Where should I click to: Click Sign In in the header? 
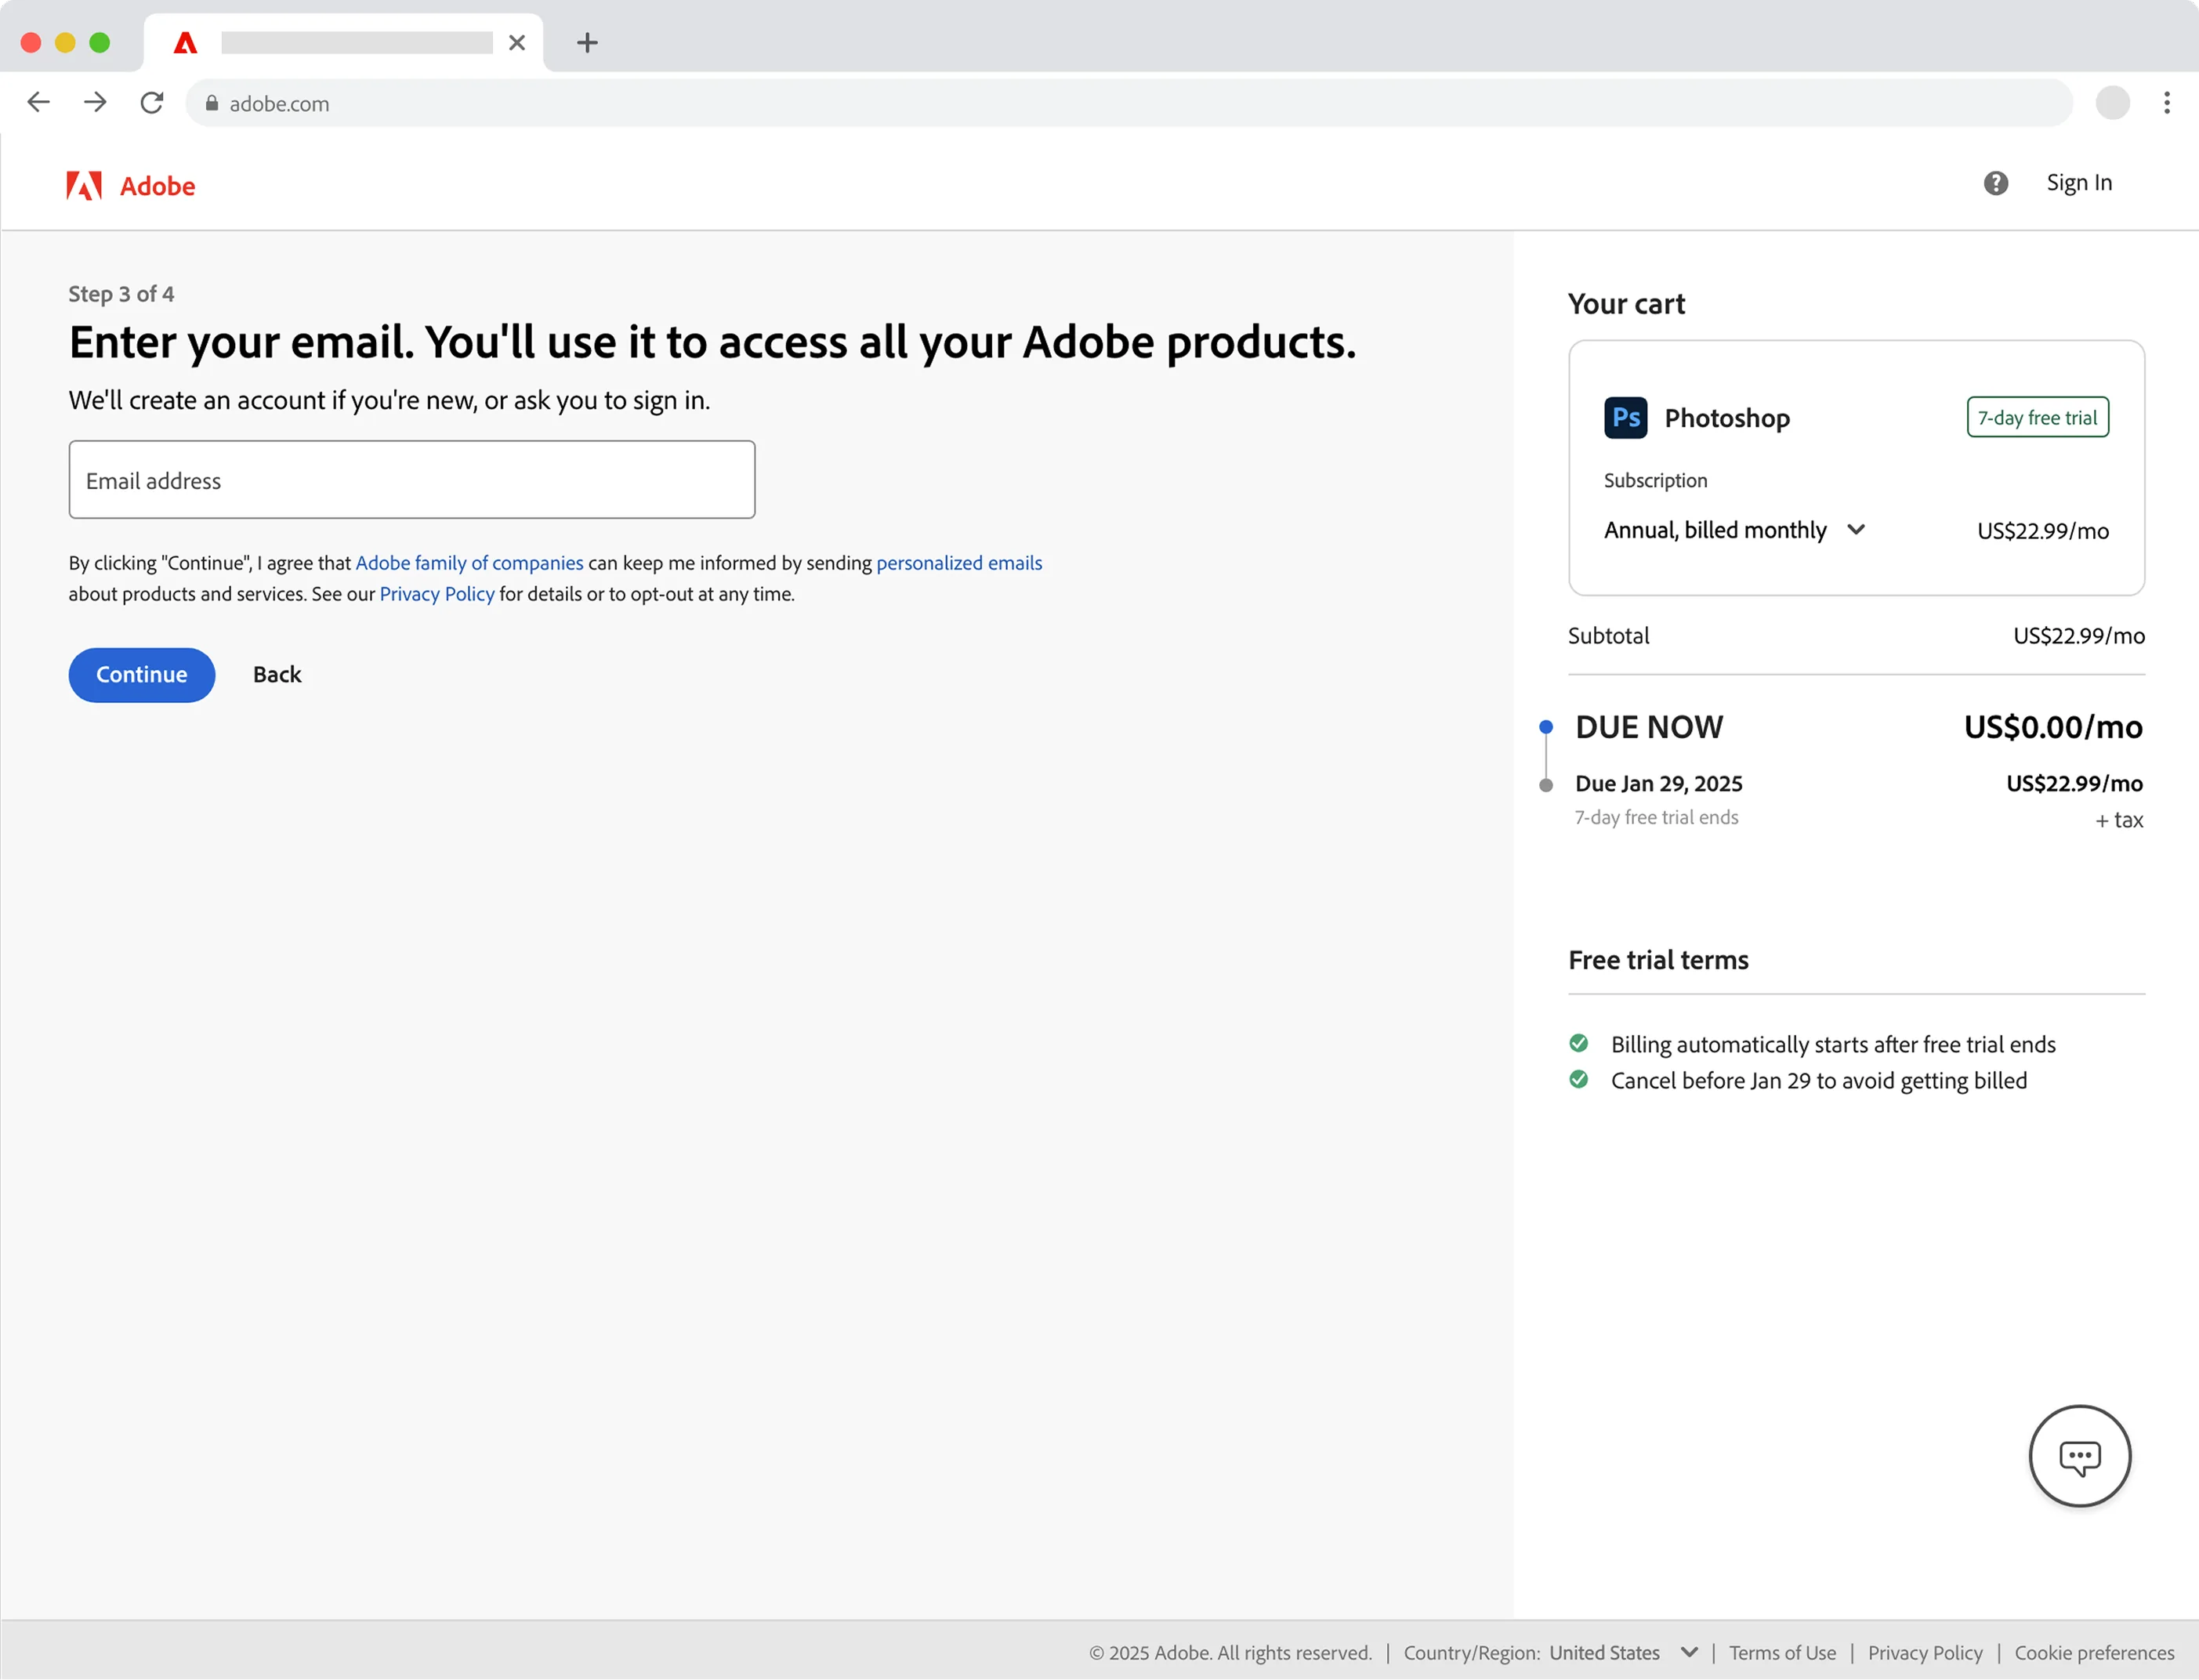point(2078,183)
